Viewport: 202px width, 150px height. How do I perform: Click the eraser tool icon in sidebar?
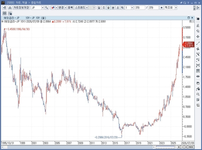click(198, 31)
